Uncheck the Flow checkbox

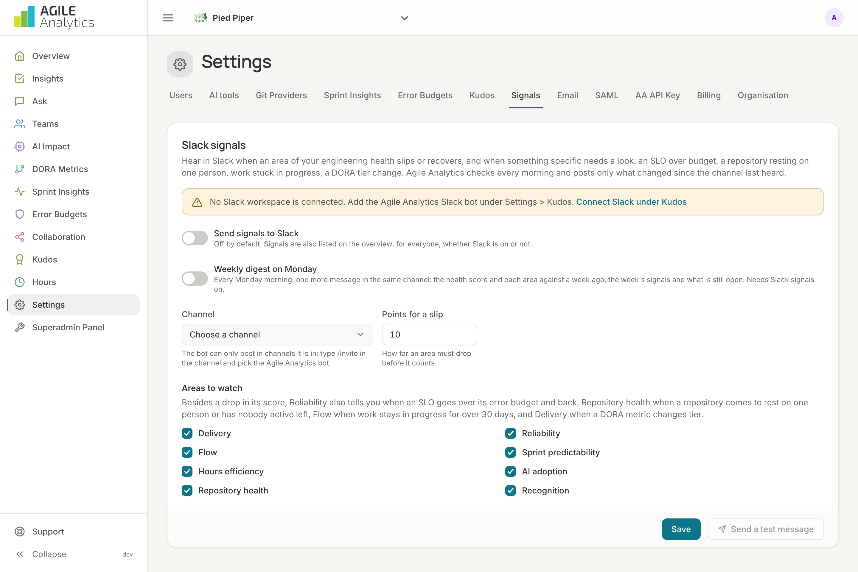click(187, 452)
